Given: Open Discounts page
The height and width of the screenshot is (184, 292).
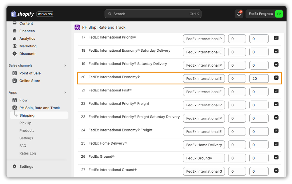Looking at the screenshot, I should (x=28, y=54).
